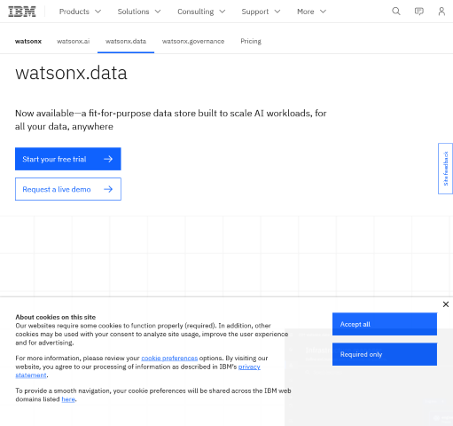Expand the Consulting menu
The image size is (453, 426).
pos(201,12)
